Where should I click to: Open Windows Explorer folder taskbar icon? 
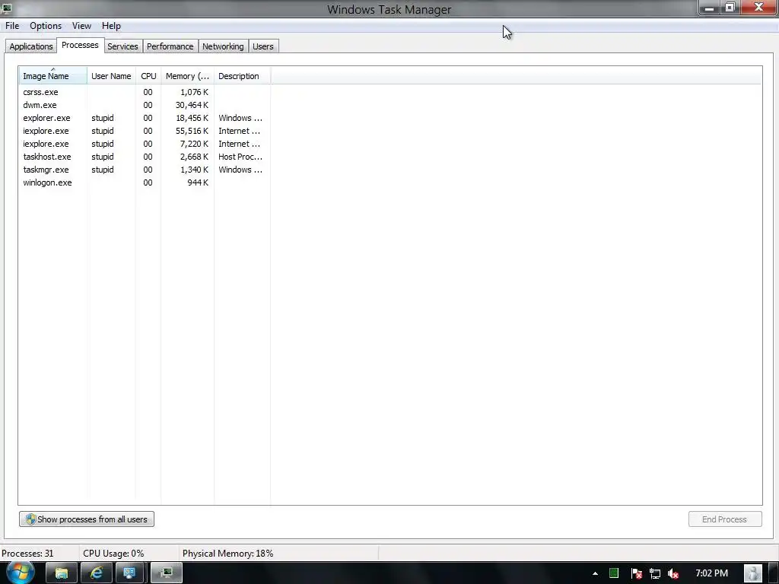(62, 573)
